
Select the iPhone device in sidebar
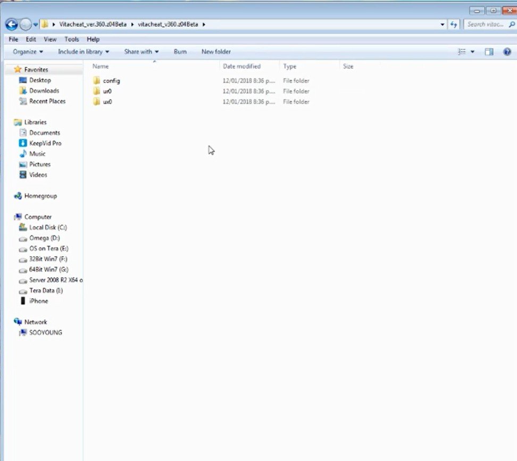pyautogui.click(x=38, y=301)
